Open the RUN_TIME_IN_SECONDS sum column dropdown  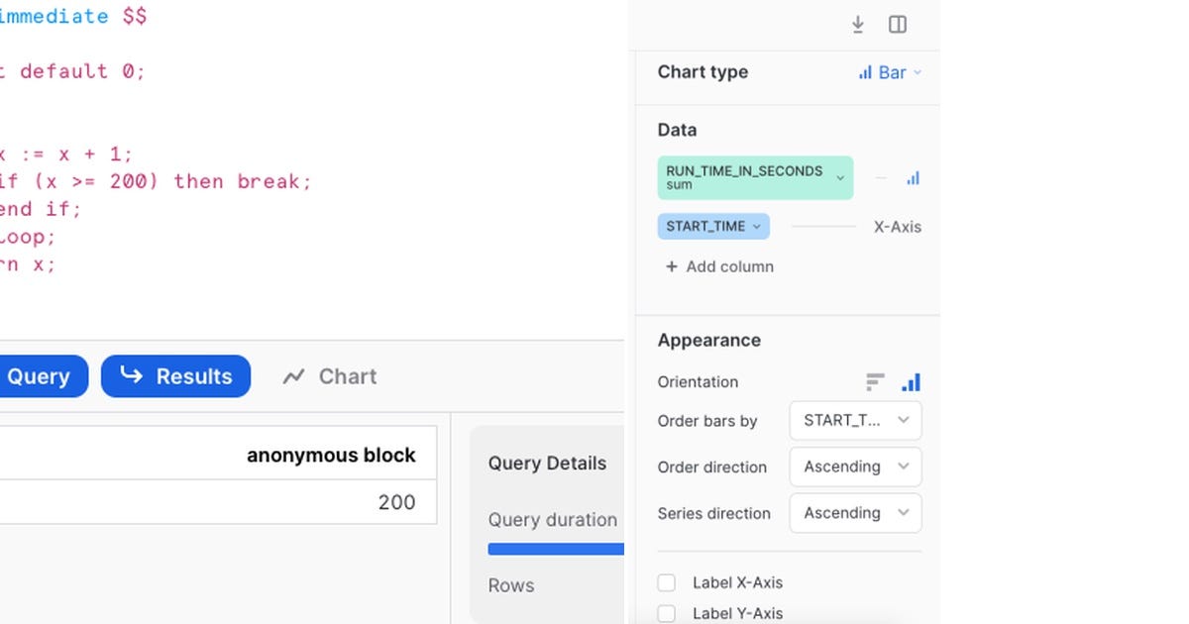[x=755, y=178]
